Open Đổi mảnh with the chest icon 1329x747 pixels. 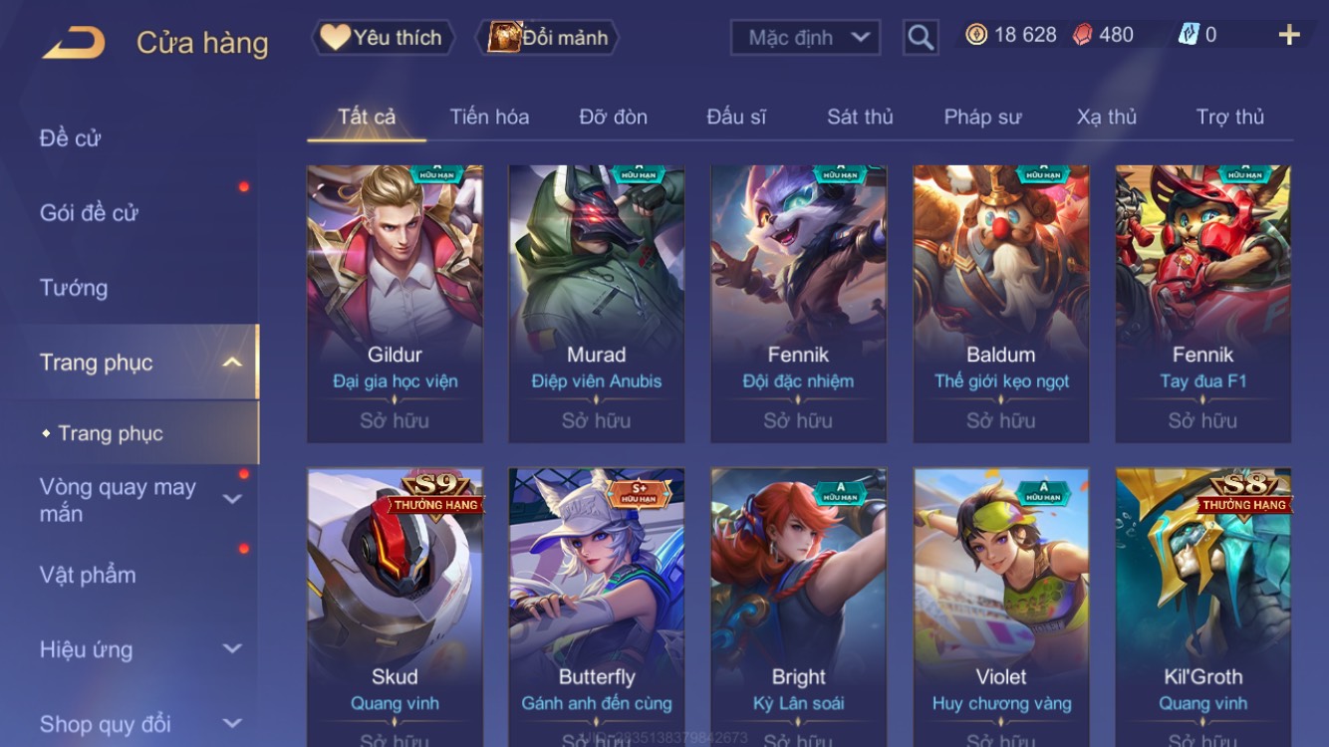548,38
